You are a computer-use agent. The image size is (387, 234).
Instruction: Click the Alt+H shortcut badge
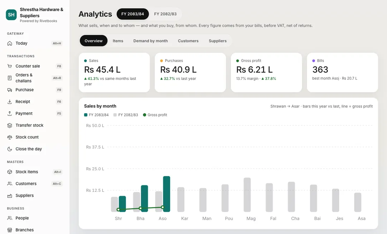point(57,43)
